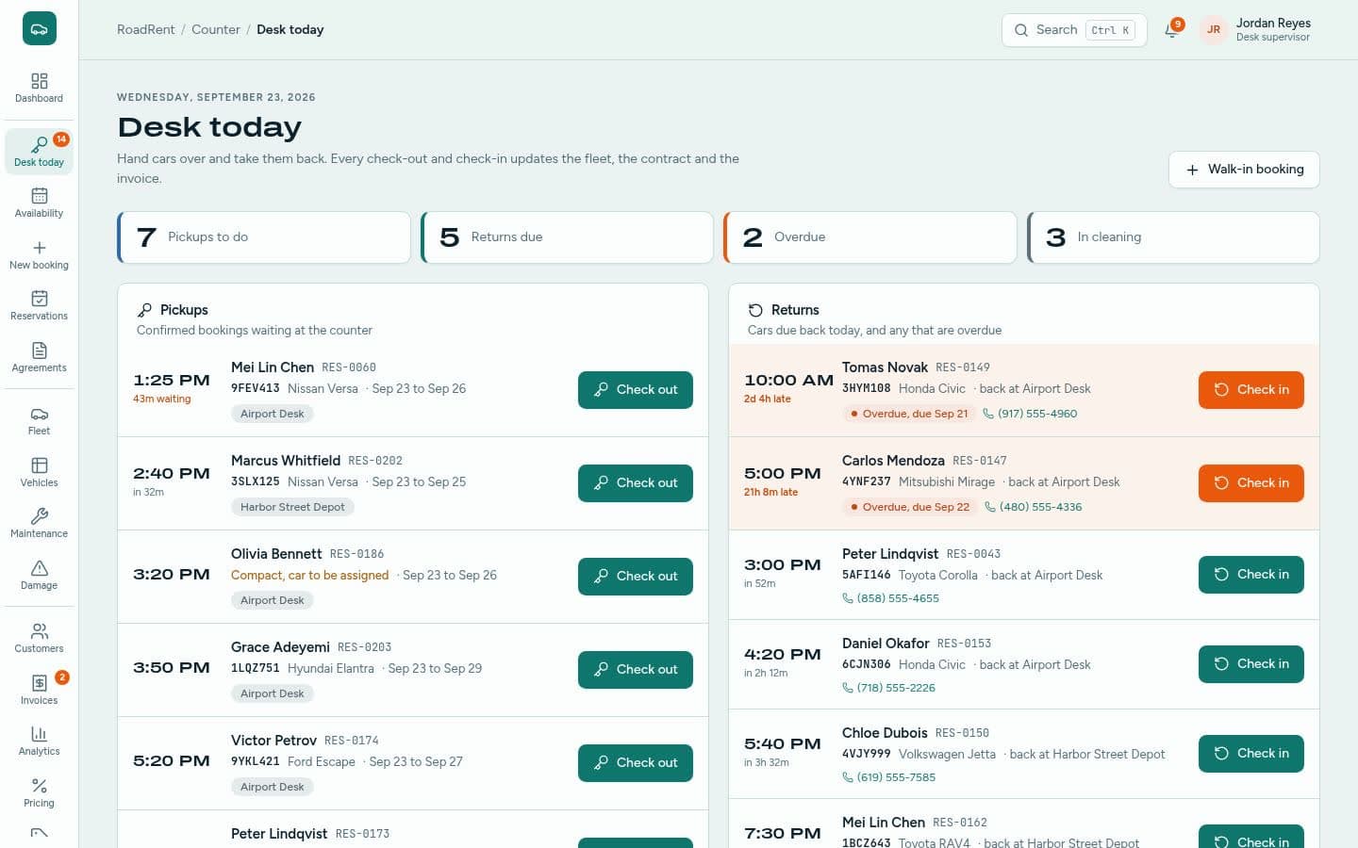Click the notifications bell icon

point(1171,29)
